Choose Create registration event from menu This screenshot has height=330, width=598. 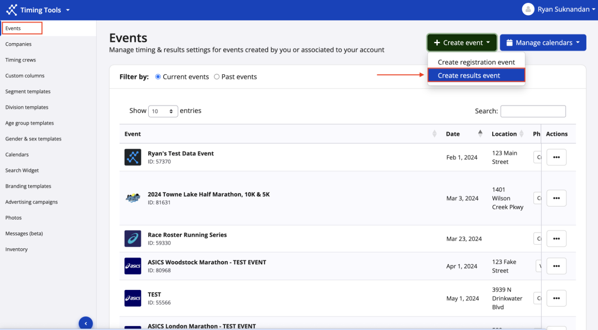(x=476, y=62)
